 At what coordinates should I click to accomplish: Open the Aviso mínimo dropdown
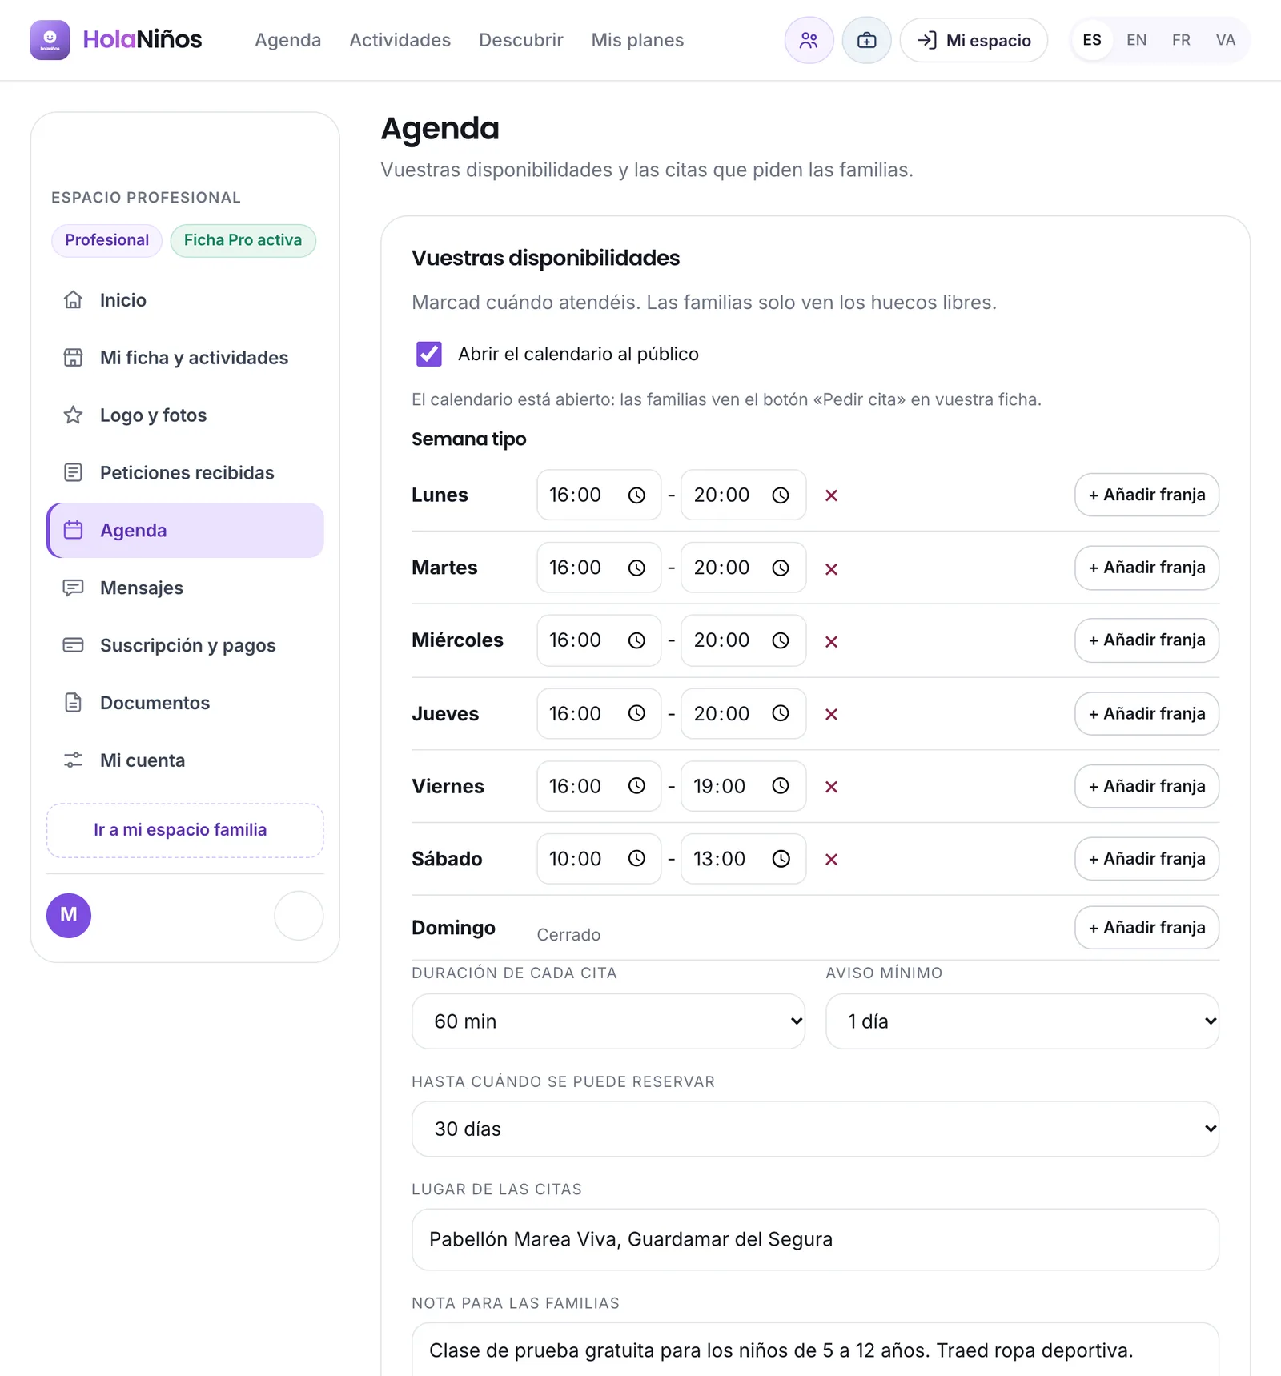1022,1021
